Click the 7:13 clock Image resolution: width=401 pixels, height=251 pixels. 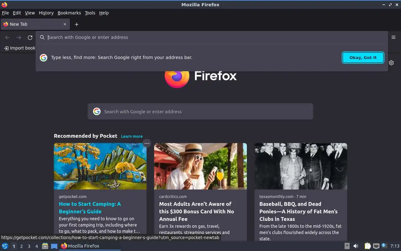(x=395, y=246)
